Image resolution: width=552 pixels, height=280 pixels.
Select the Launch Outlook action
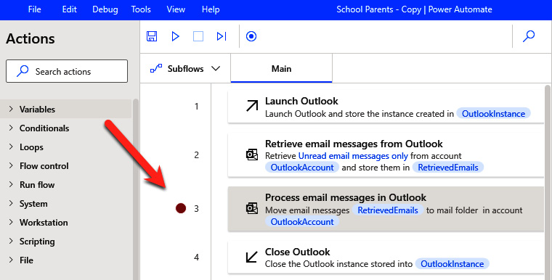click(386, 106)
